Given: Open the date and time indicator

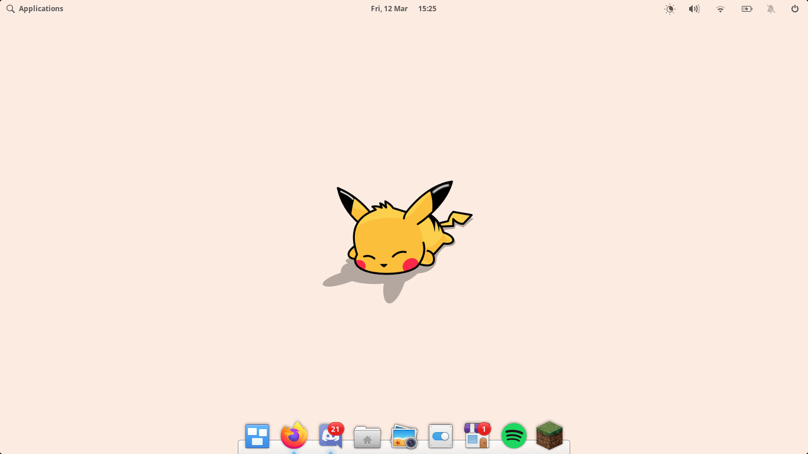Looking at the screenshot, I should 403,9.
